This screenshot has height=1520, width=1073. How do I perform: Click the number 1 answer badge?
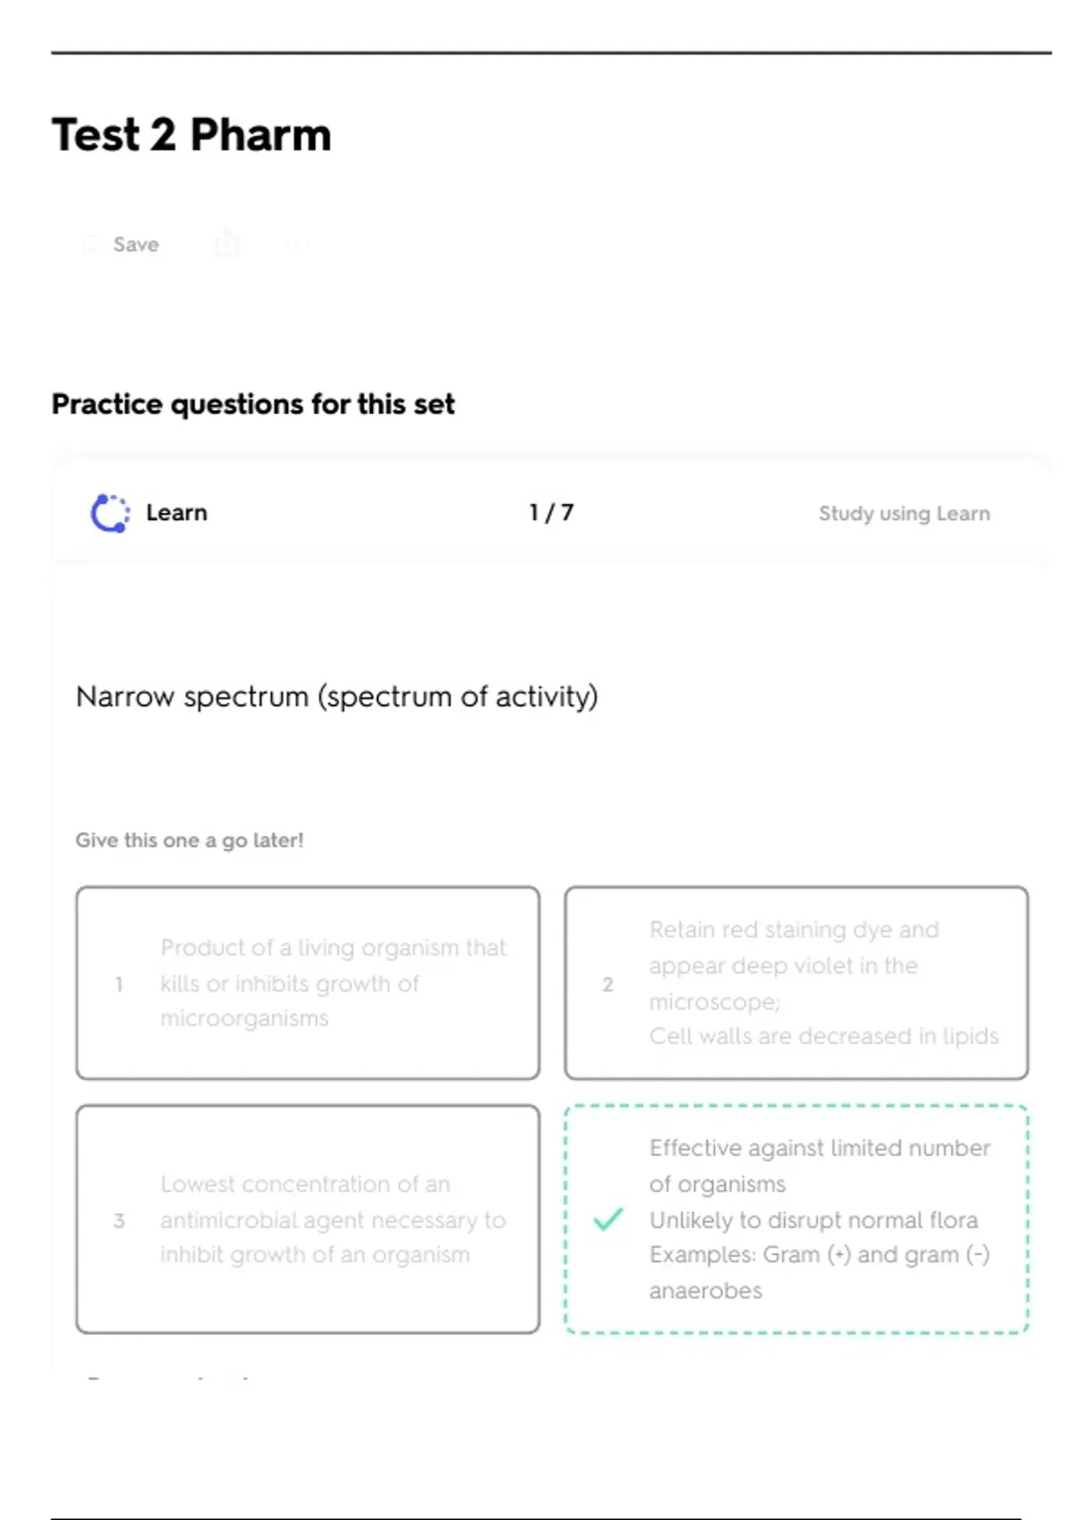click(119, 984)
